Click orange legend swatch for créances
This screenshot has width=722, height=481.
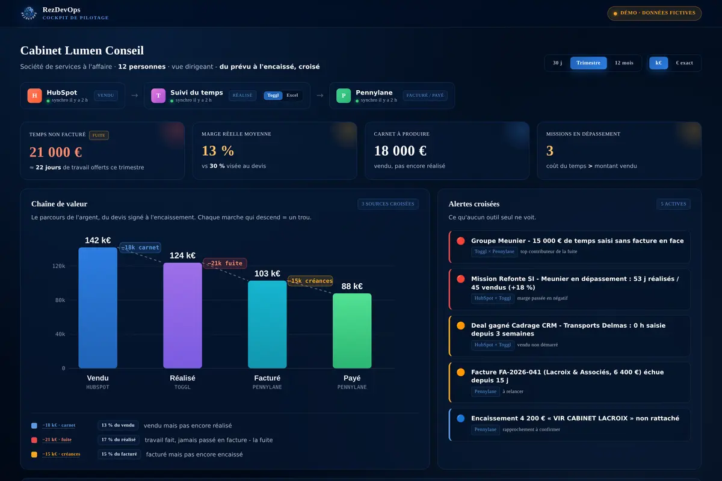coord(34,455)
